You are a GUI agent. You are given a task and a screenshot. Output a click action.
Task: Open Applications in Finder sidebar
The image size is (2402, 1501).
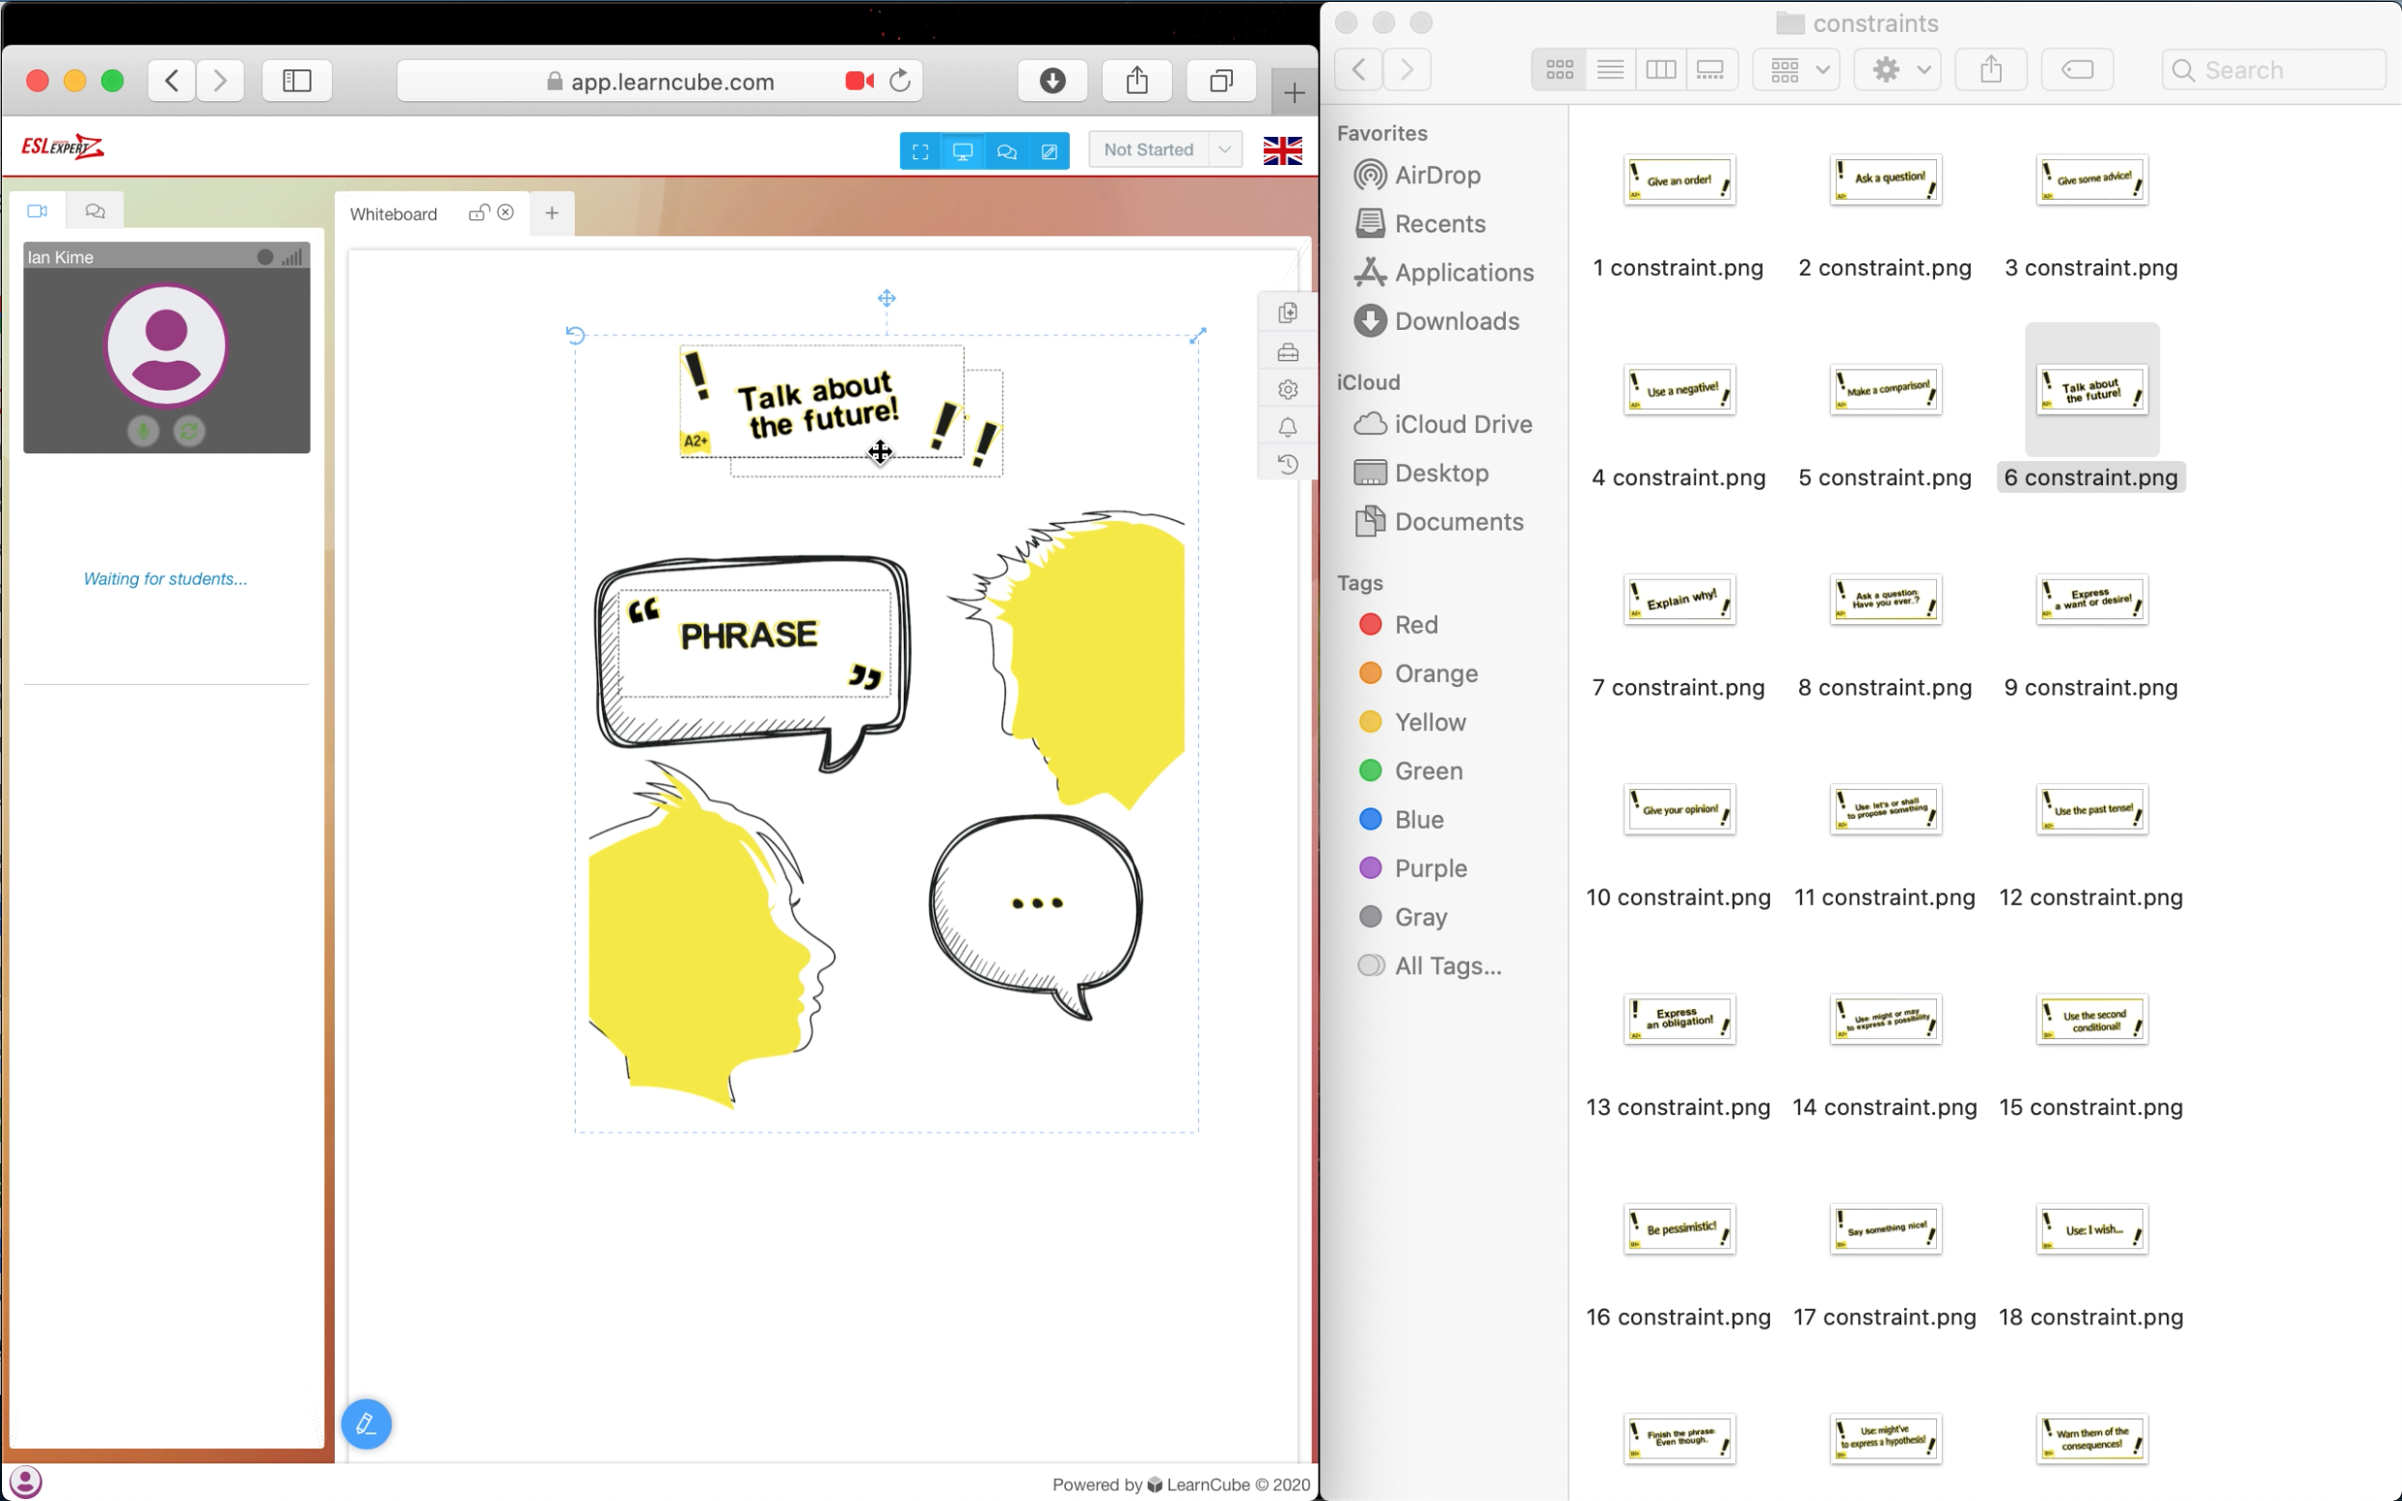[x=1464, y=273]
